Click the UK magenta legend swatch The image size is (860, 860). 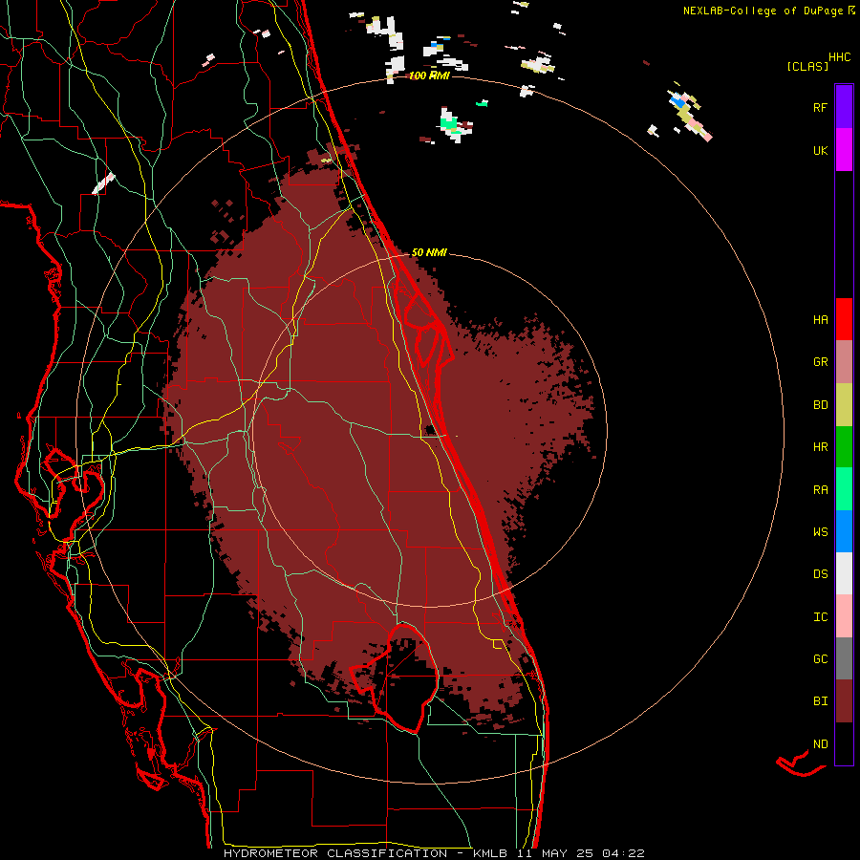pyautogui.click(x=844, y=150)
